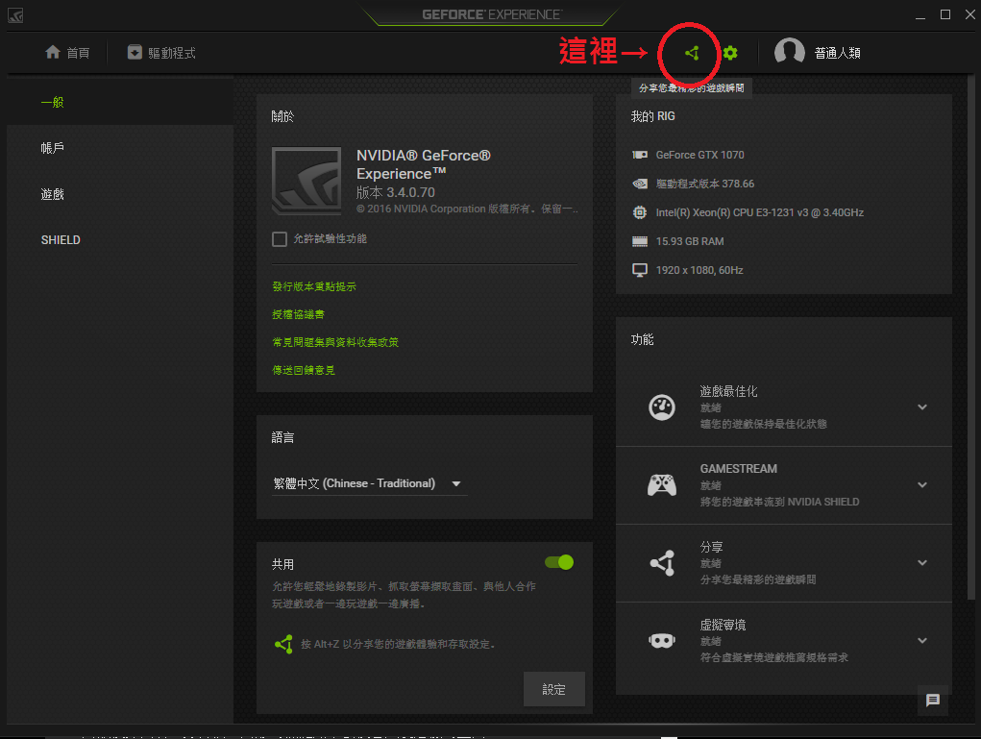Open the feedback chat icon
The width and height of the screenshot is (981, 739).
933,701
